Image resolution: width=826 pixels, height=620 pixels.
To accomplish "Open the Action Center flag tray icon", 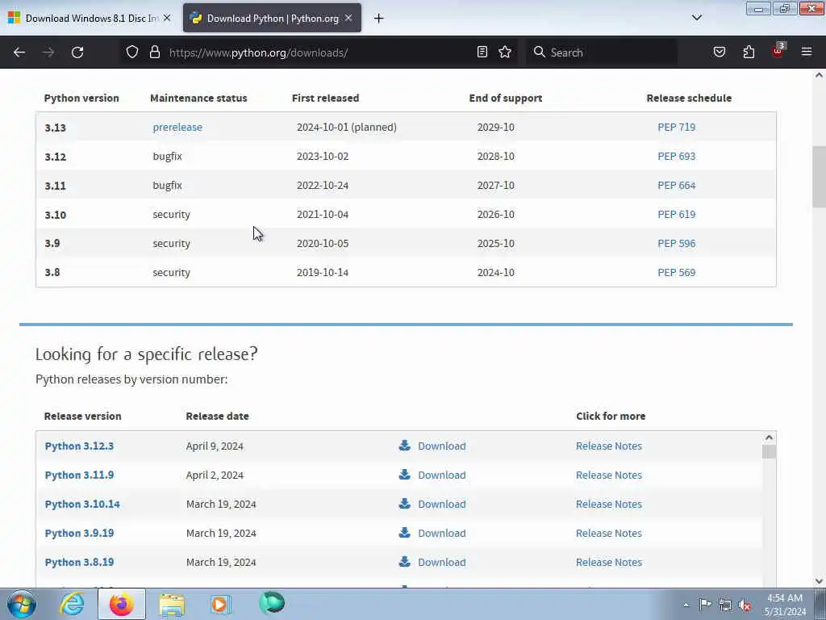I will point(705,605).
